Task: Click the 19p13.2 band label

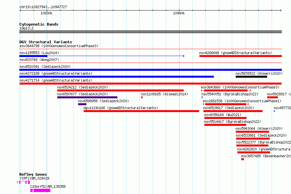Action: [26, 28]
